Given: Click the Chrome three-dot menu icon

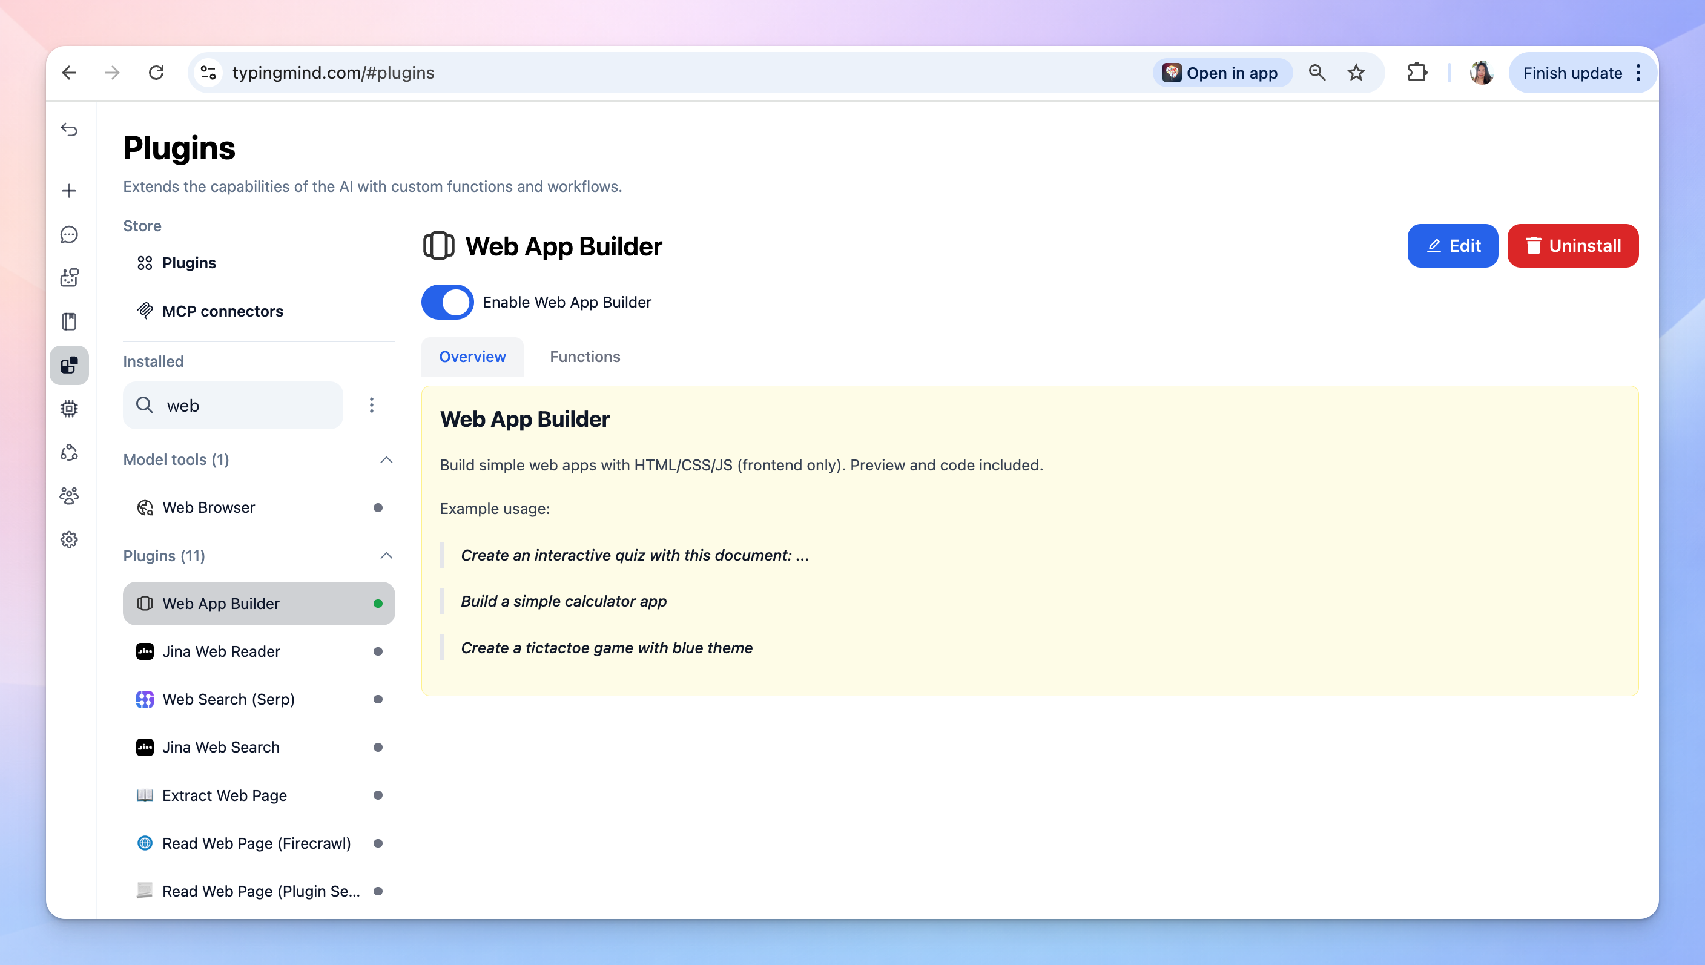Looking at the screenshot, I should 1638,73.
